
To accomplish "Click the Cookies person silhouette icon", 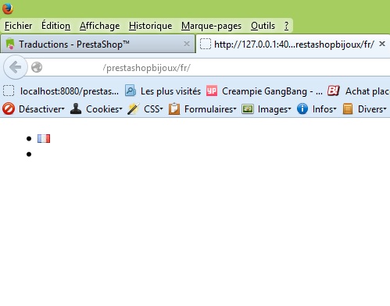I will [76, 109].
